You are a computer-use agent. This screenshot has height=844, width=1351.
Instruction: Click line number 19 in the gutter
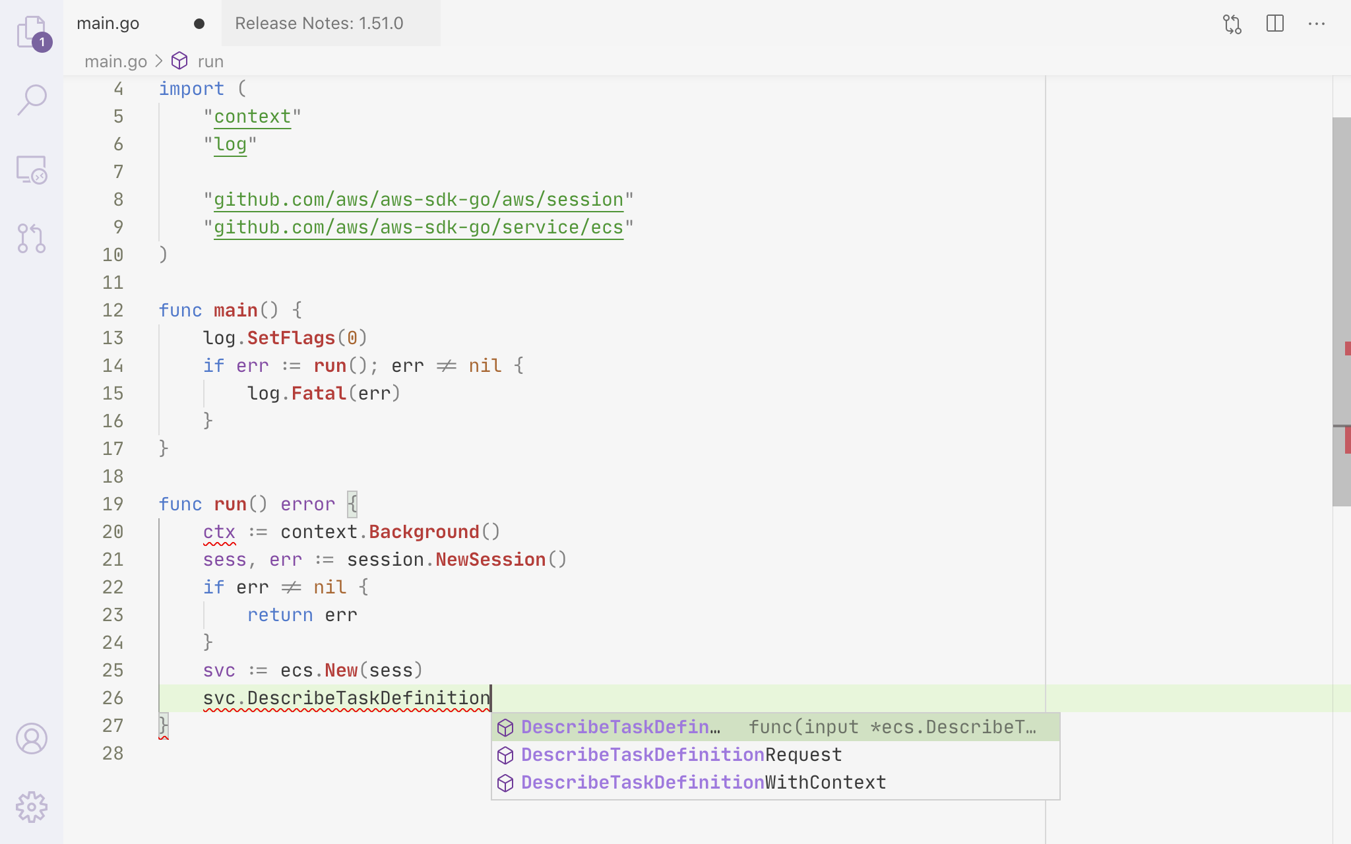point(113,504)
